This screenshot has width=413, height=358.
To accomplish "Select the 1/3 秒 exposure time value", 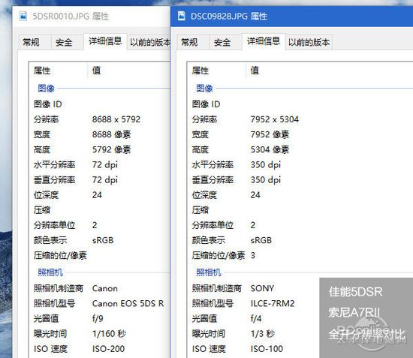I will (263, 334).
